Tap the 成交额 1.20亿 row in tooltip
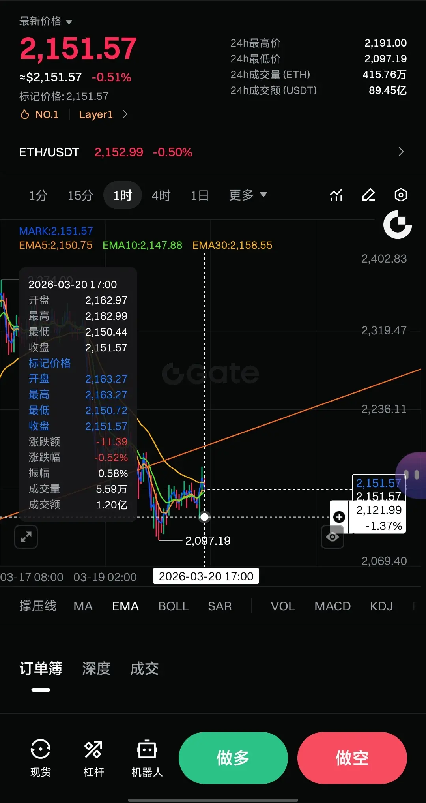This screenshot has width=426, height=803. pyautogui.click(x=78, y=505)
